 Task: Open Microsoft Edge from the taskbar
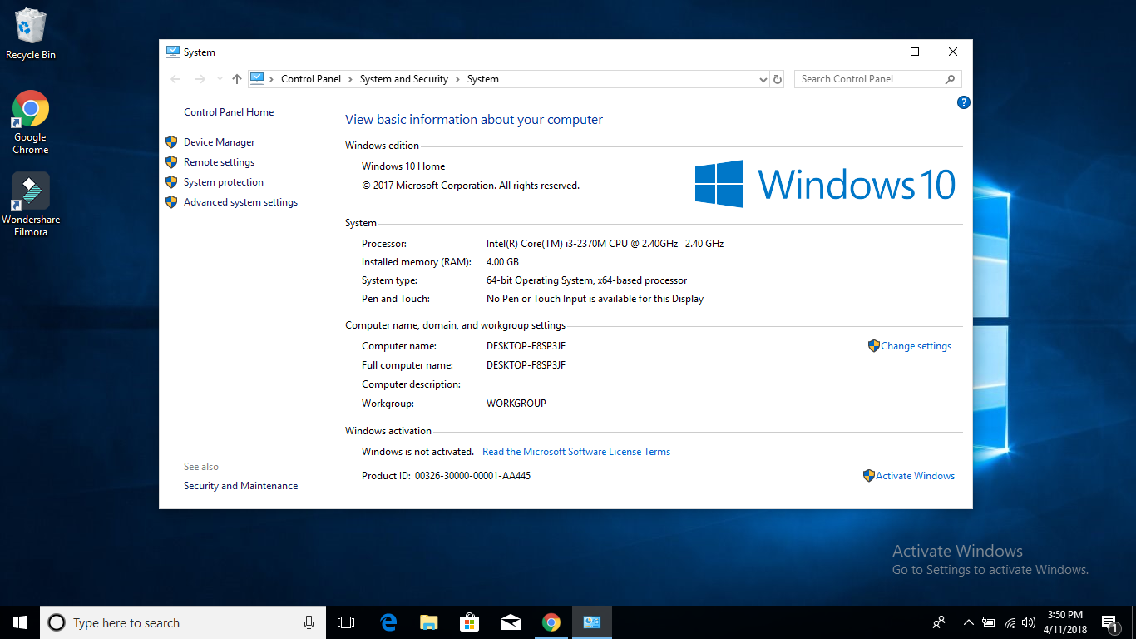[x=388, y=622]
